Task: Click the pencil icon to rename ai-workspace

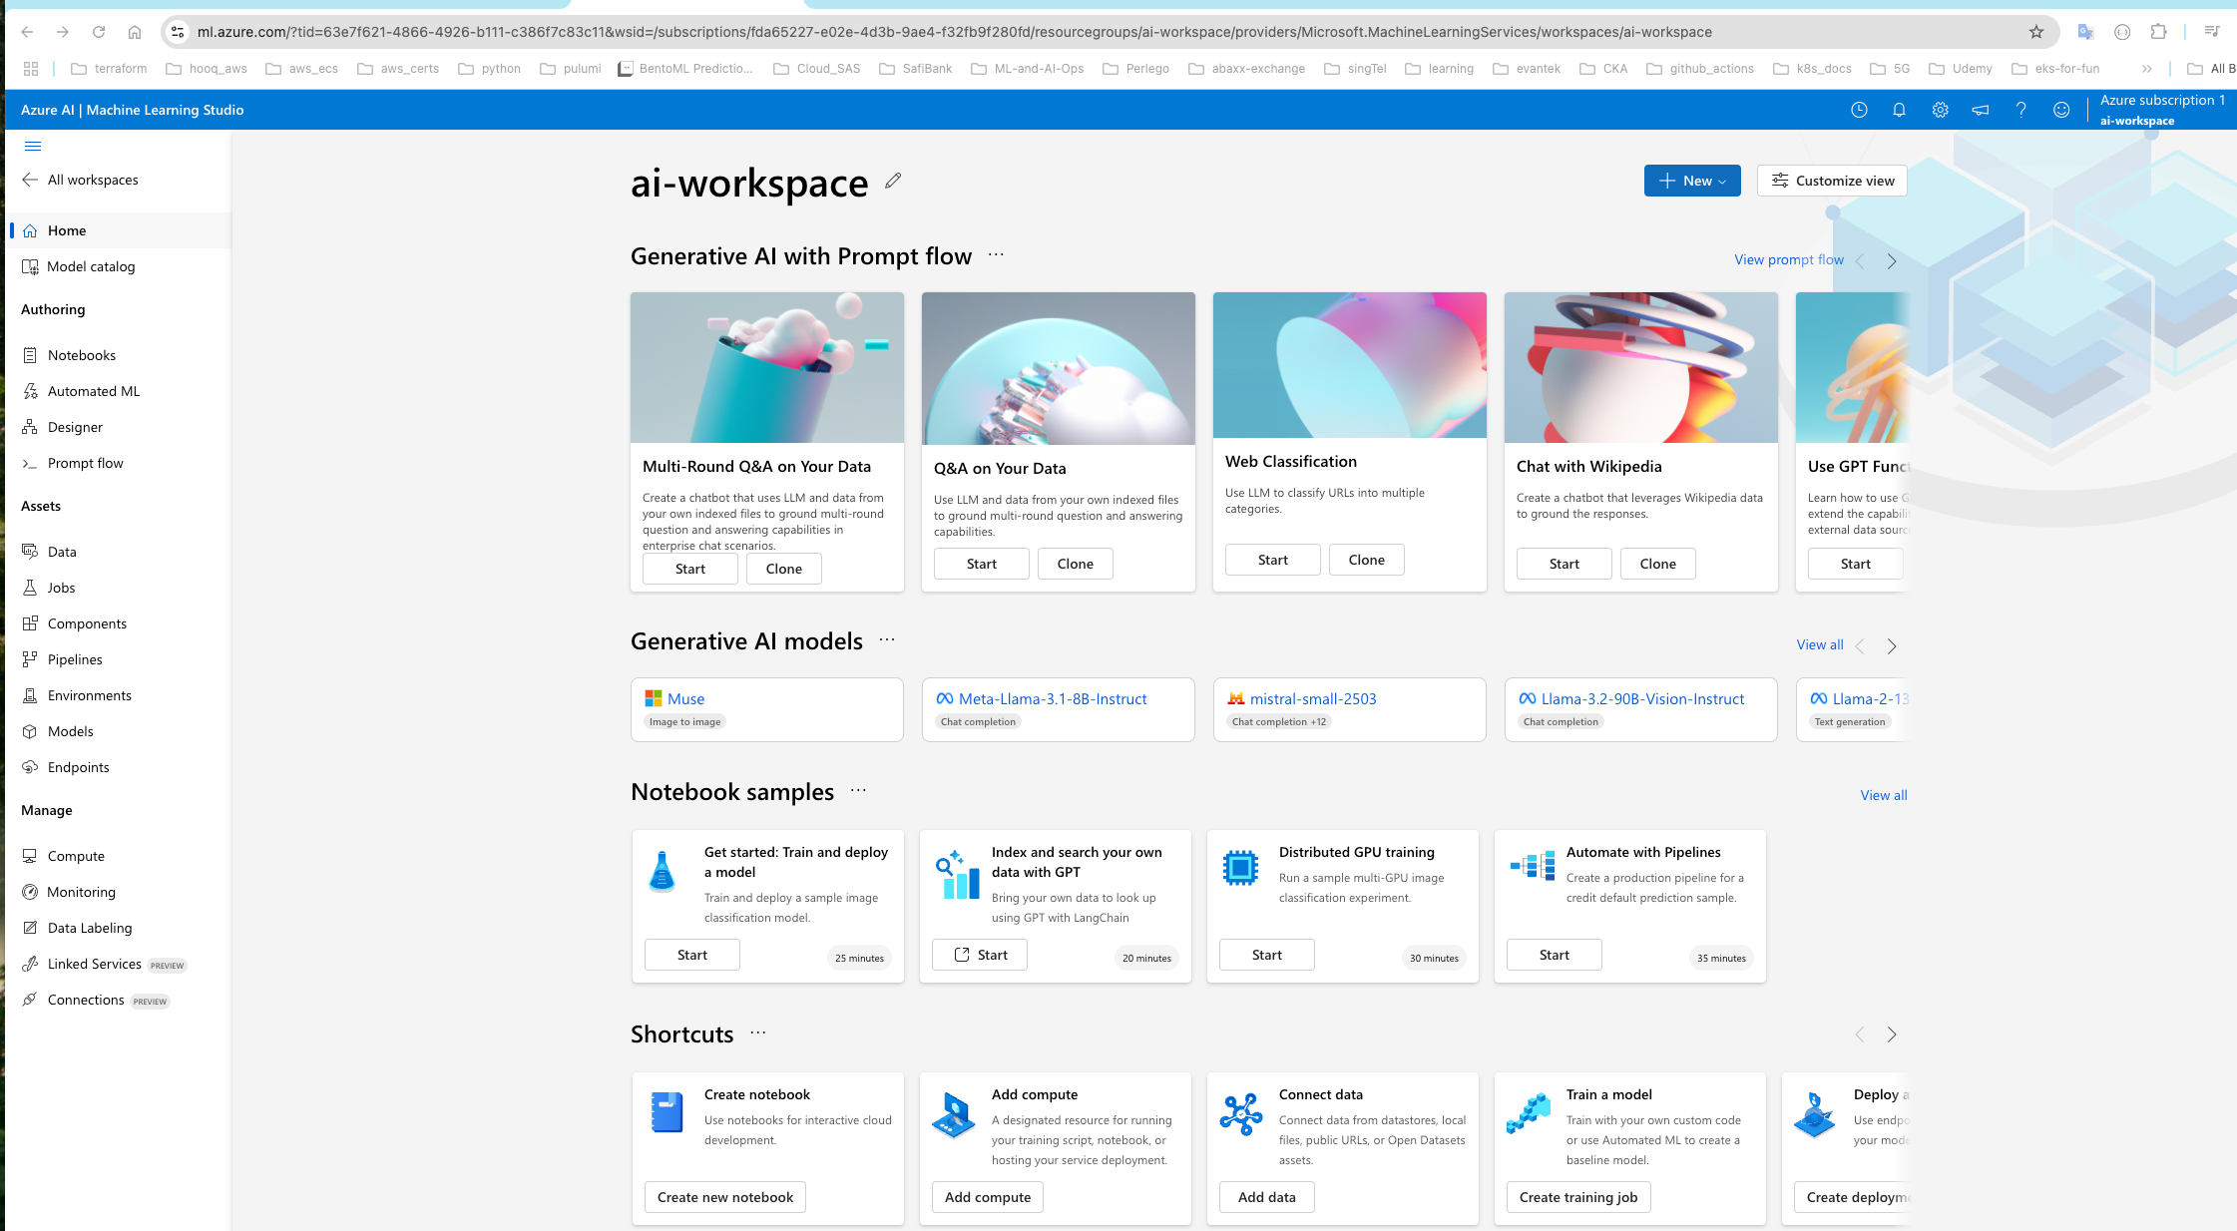Action: [x=893, y=181]
